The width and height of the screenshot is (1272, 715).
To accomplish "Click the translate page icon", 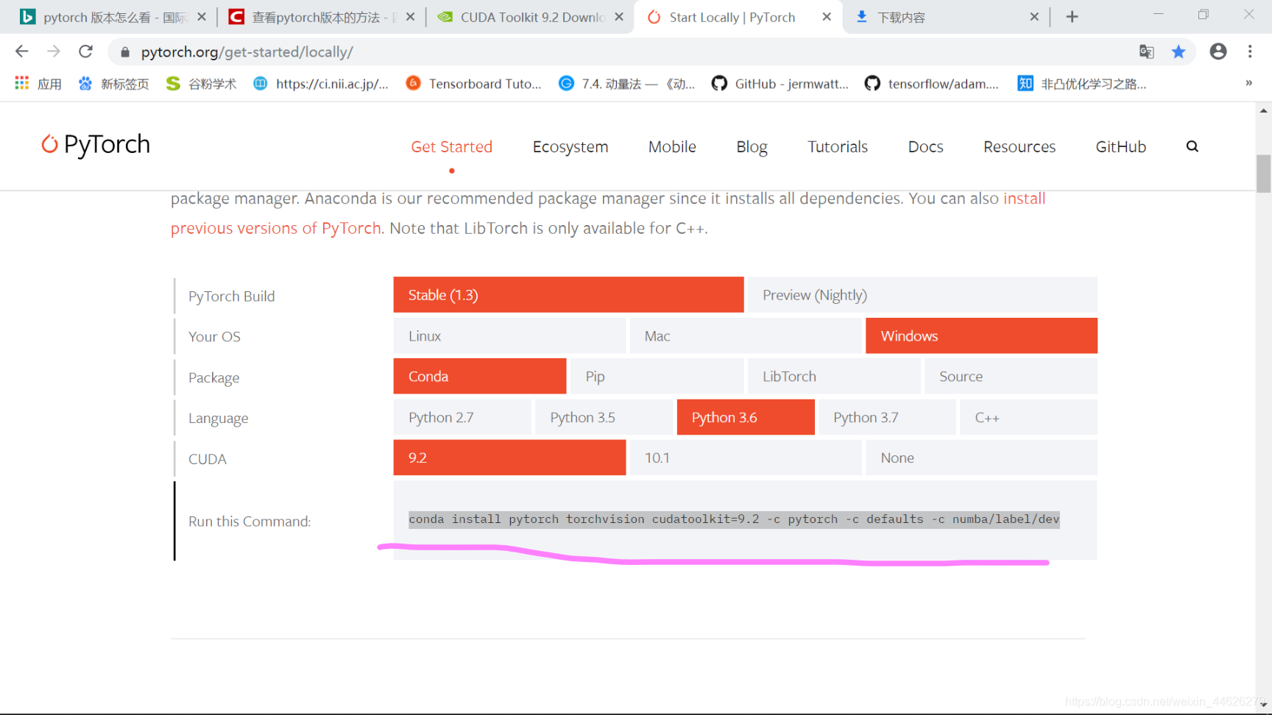I will click(1146, 51).
